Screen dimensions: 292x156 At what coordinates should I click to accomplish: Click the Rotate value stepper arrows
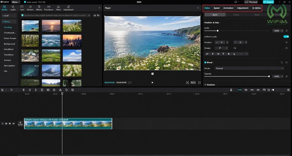point(227,48)
